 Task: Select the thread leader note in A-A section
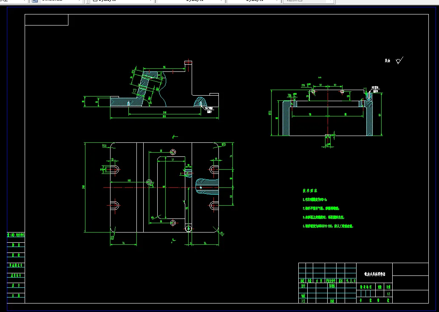click(375, 89)
